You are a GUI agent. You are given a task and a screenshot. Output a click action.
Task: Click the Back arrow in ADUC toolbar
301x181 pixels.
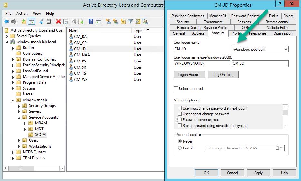click(x=6, y=21)
